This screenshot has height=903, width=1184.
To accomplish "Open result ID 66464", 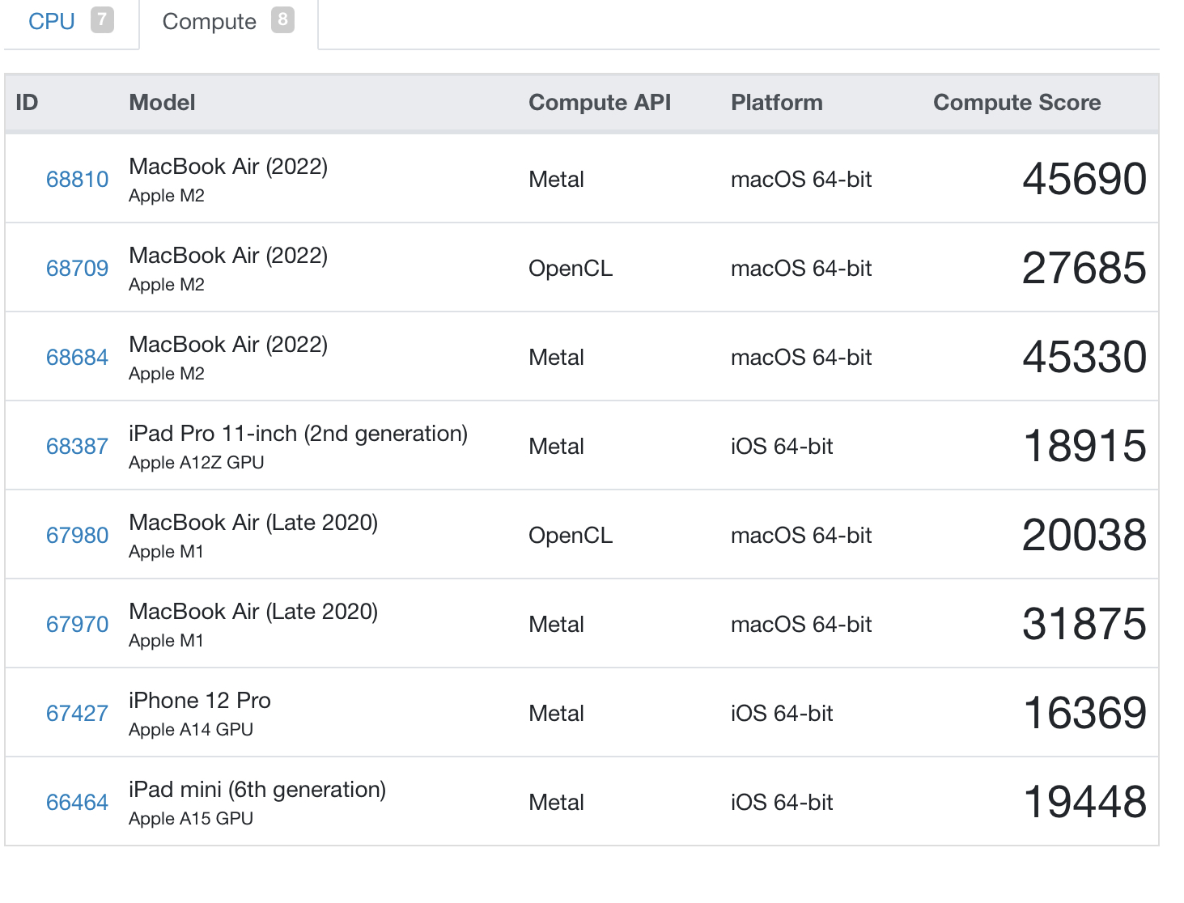I will click(x=77, y=802).
